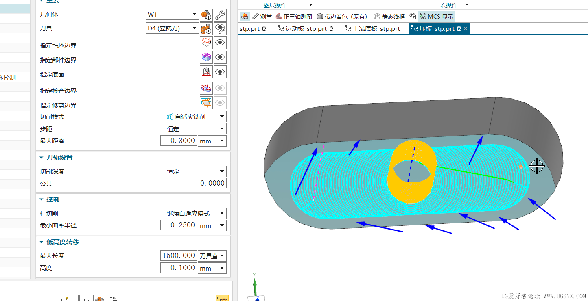Open the 步距 恒定 dropdown
Screen dimensions: 588x301
click(x=196, y=129)
